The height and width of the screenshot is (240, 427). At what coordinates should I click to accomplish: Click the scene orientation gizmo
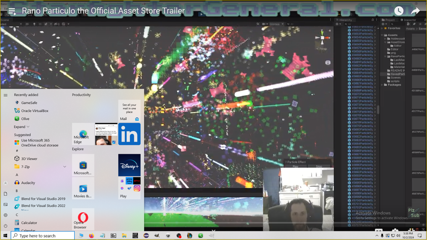point(322,38)
